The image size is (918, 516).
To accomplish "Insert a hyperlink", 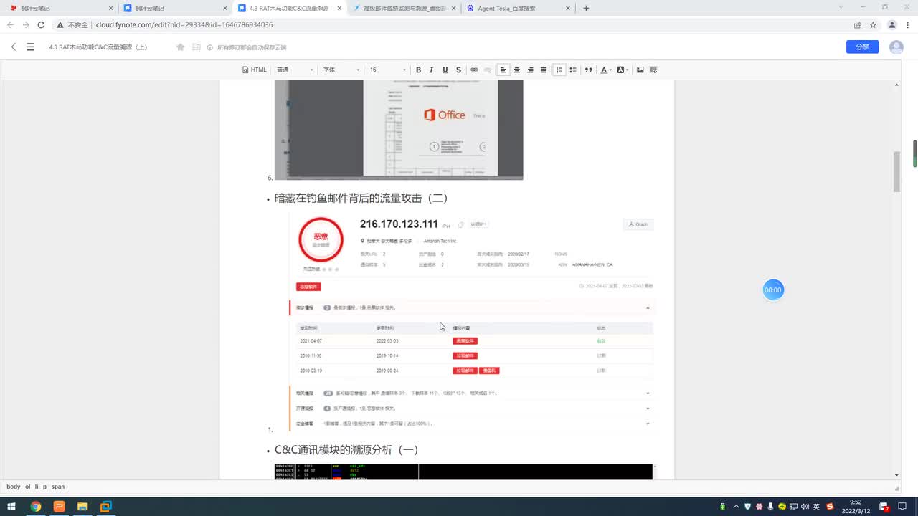I will 474,70.
